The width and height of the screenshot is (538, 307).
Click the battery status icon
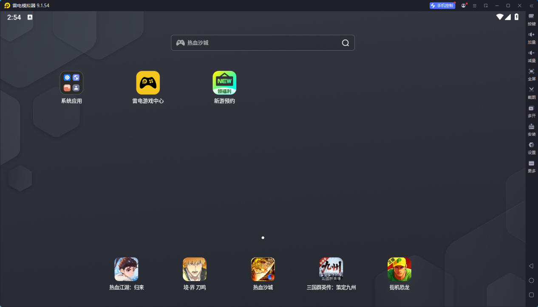coord(517,17)
